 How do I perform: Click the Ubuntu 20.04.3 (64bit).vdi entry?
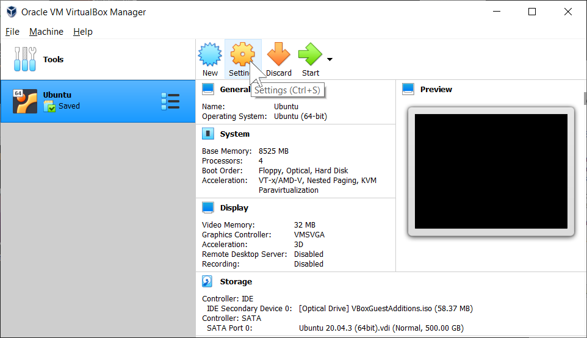pyautogui.click(x=381, y=328)
